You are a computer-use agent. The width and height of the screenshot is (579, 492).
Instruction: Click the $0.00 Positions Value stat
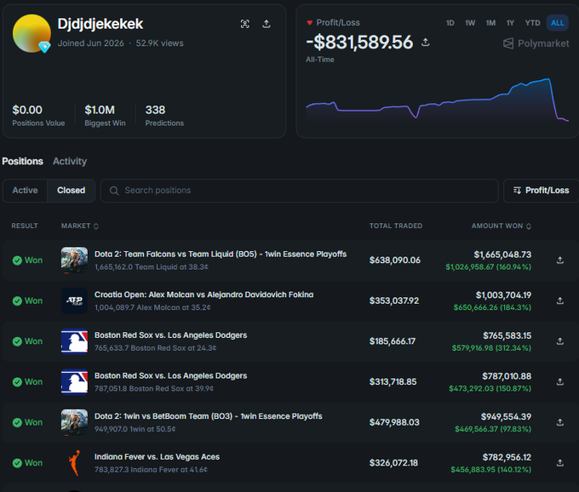(38, 116)
